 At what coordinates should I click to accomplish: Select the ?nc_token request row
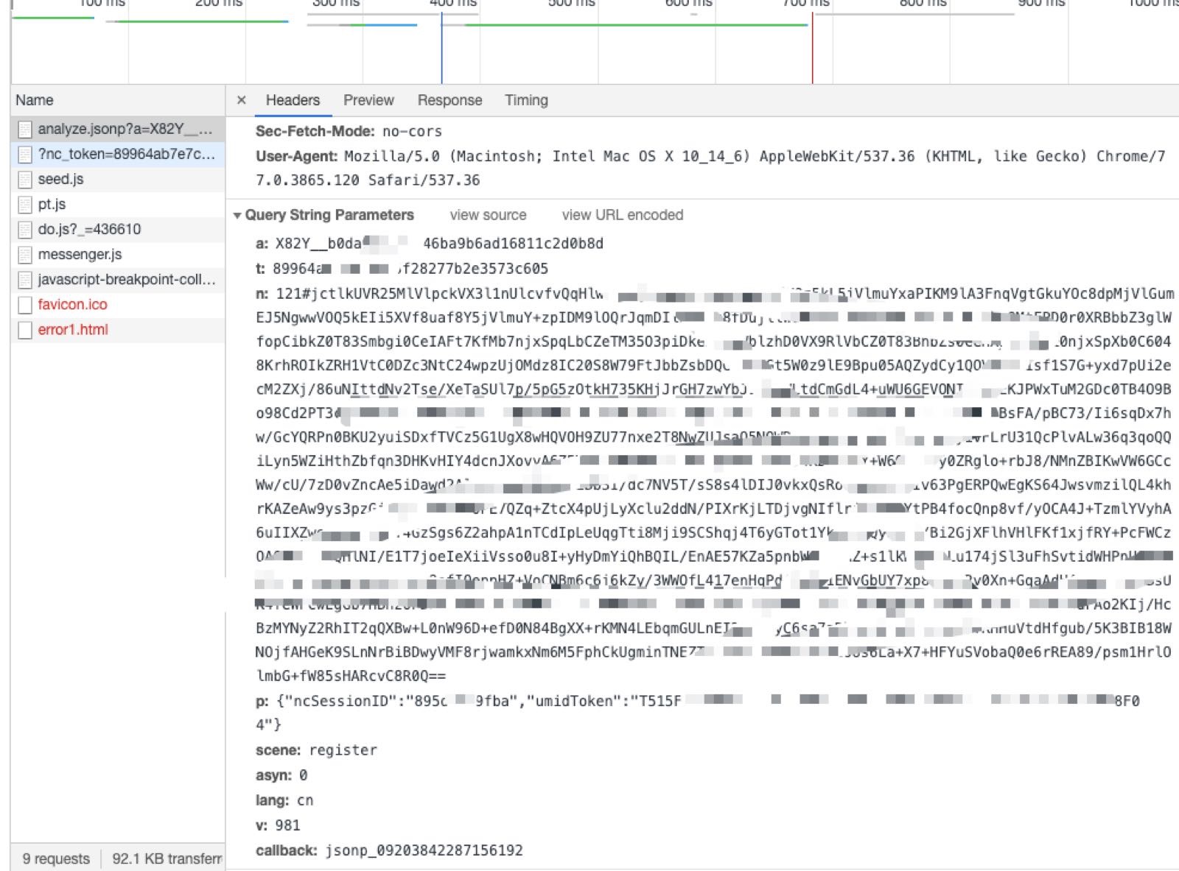point(118,154)
